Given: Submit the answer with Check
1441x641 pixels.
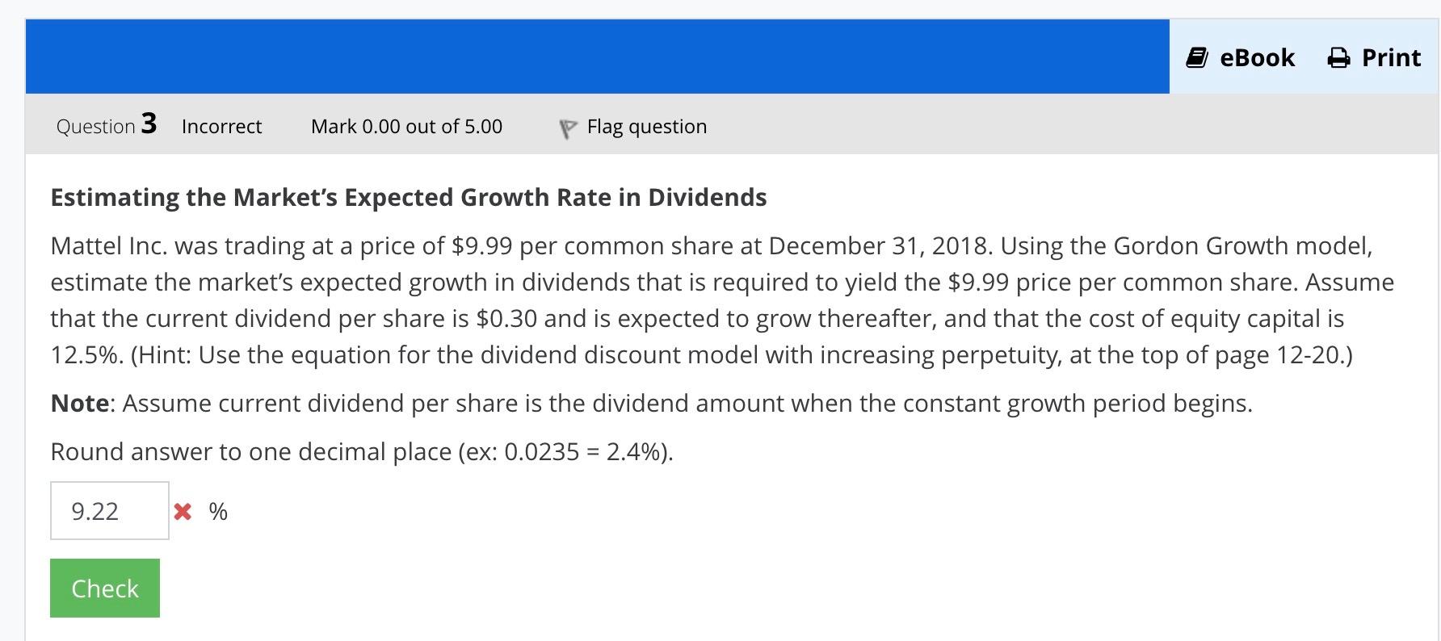Looking at the screenshot, I should pos(104,588).
